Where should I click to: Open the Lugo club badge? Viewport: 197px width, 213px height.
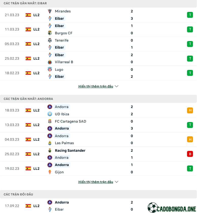pyautogui.click(x=50, y=69)
